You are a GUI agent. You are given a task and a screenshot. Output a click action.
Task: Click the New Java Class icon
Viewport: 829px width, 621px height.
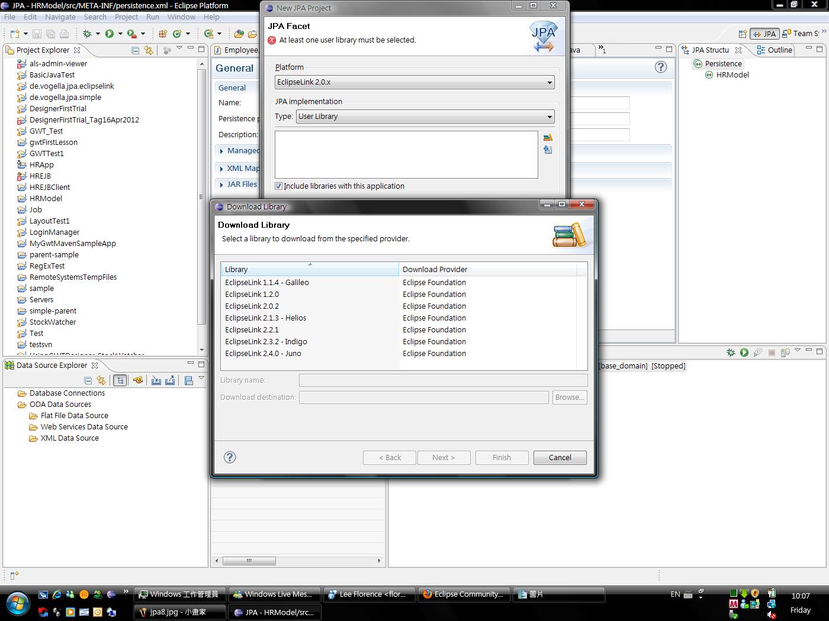(177, 34)
